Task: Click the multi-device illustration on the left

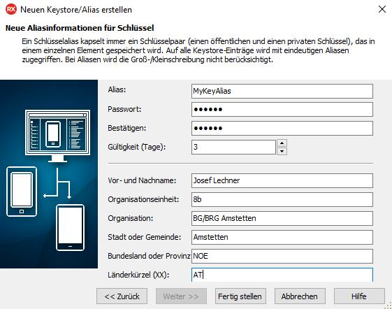Action: pos(49,174)
